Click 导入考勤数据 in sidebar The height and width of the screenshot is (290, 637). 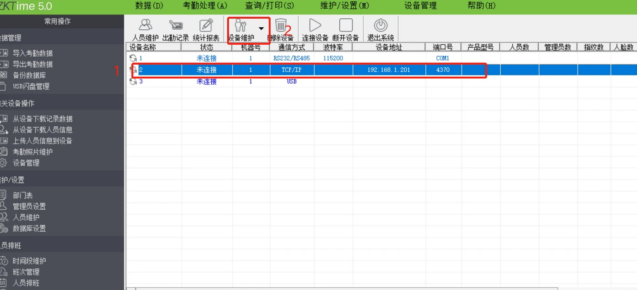tap(32, 53)
